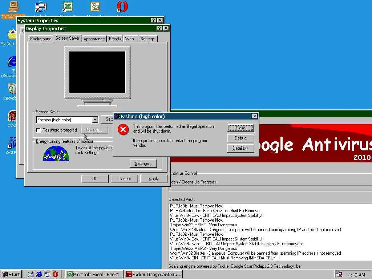372x279 pixels.
Task: Switch to the Background tab
Action: 41,39
